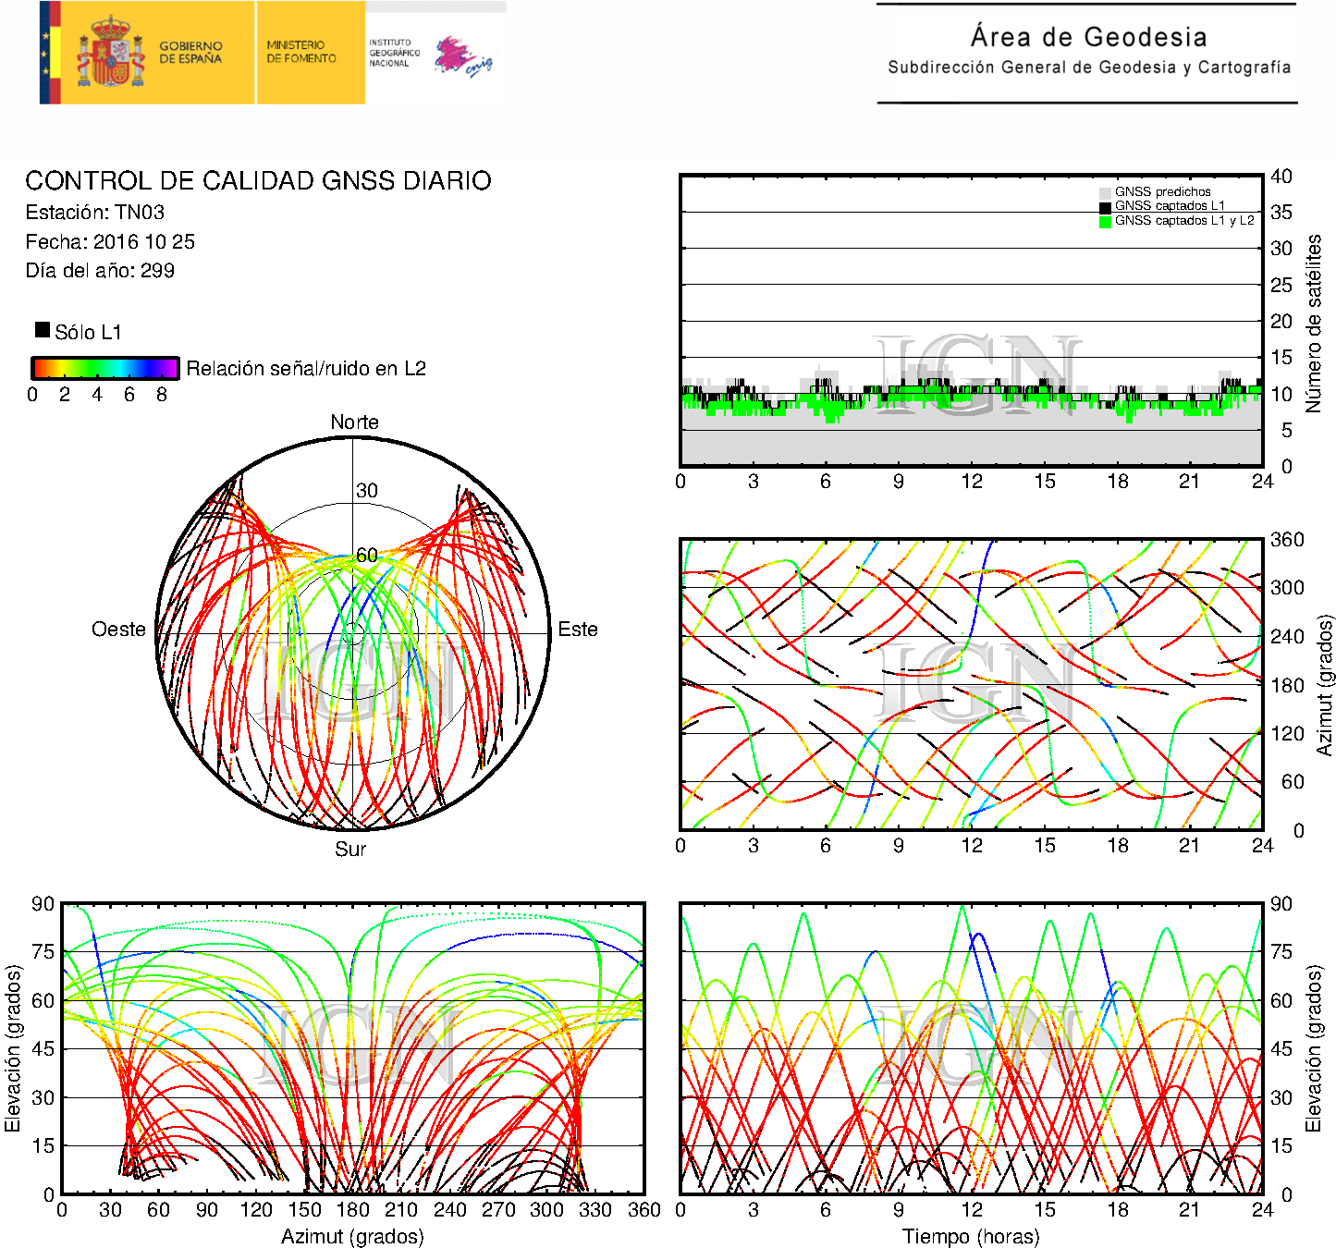Click the Instituto Geográfico Nacional logo text

394,53
